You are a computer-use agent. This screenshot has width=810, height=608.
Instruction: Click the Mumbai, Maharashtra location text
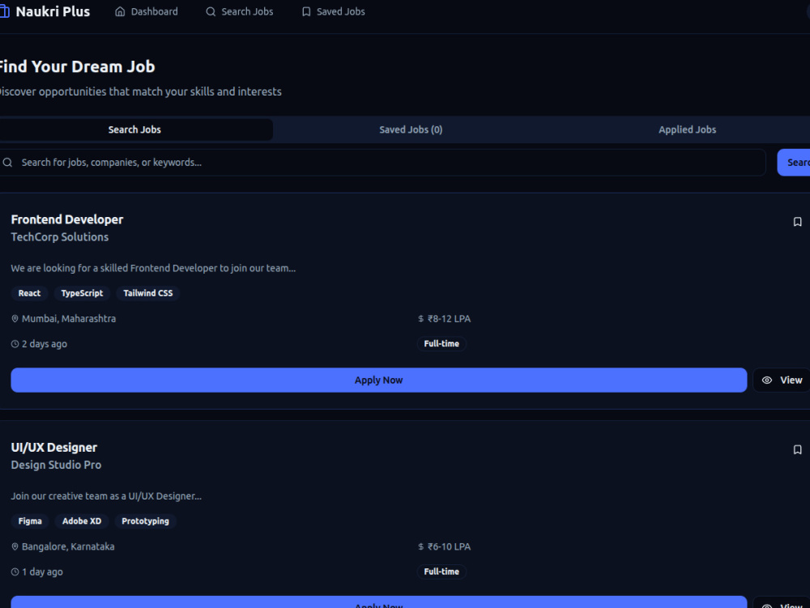point(69,319)
